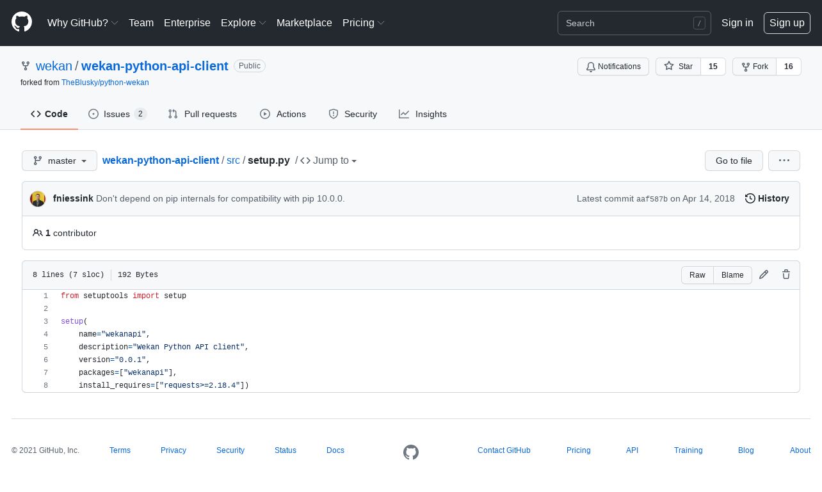Click wekan-python-api-client breadcrumb link
Screen dimensions: 822x492
[161, 160]
